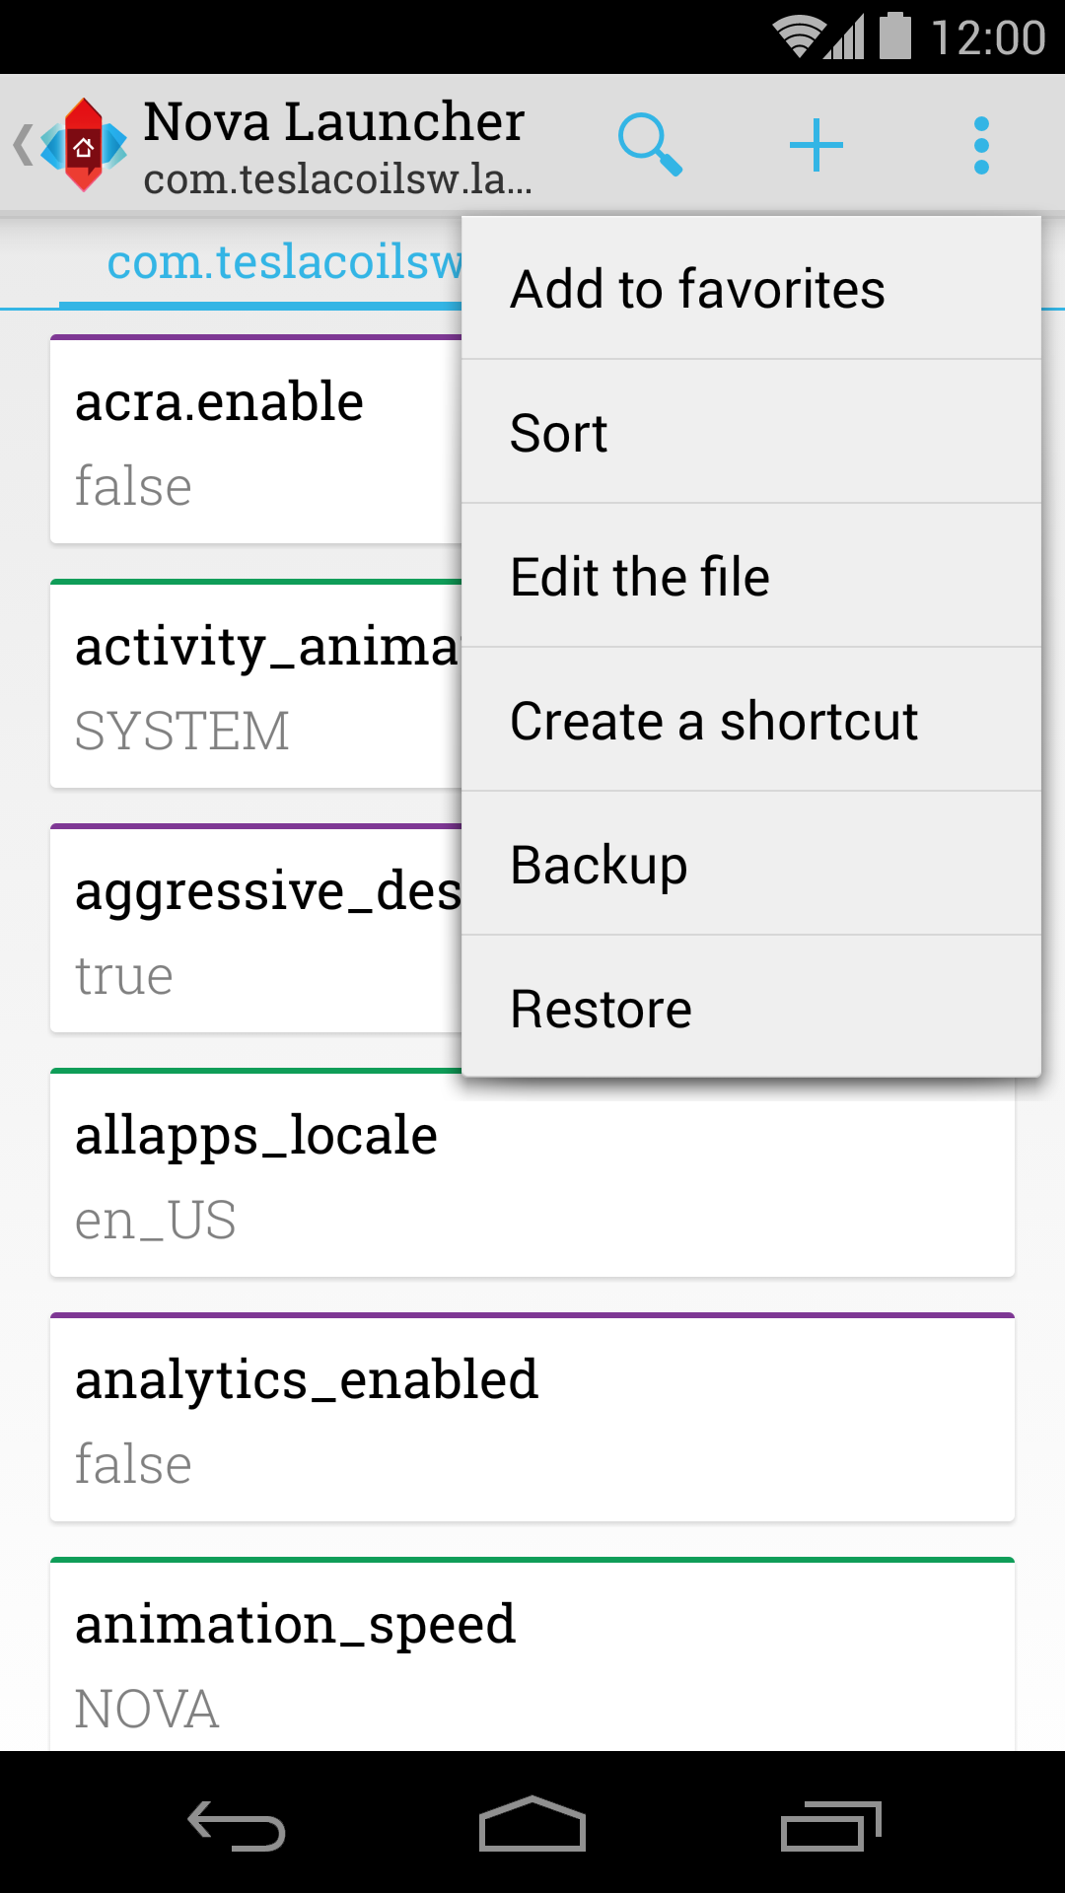This screenshot has width=1065, height=1893.
Task: Tap the plus icon to add preference
Action: point(816,145)
